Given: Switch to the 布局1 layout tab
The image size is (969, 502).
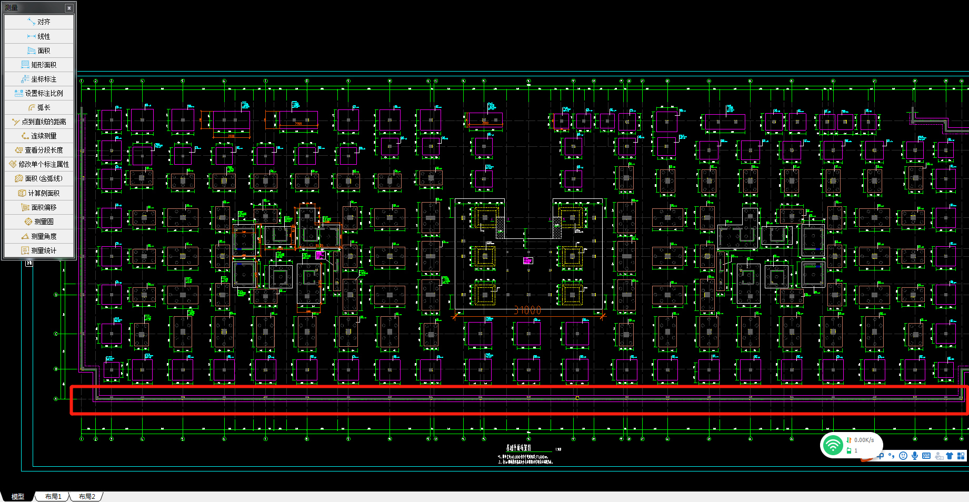Looking at the screenshot, I should tap(53, 496).
